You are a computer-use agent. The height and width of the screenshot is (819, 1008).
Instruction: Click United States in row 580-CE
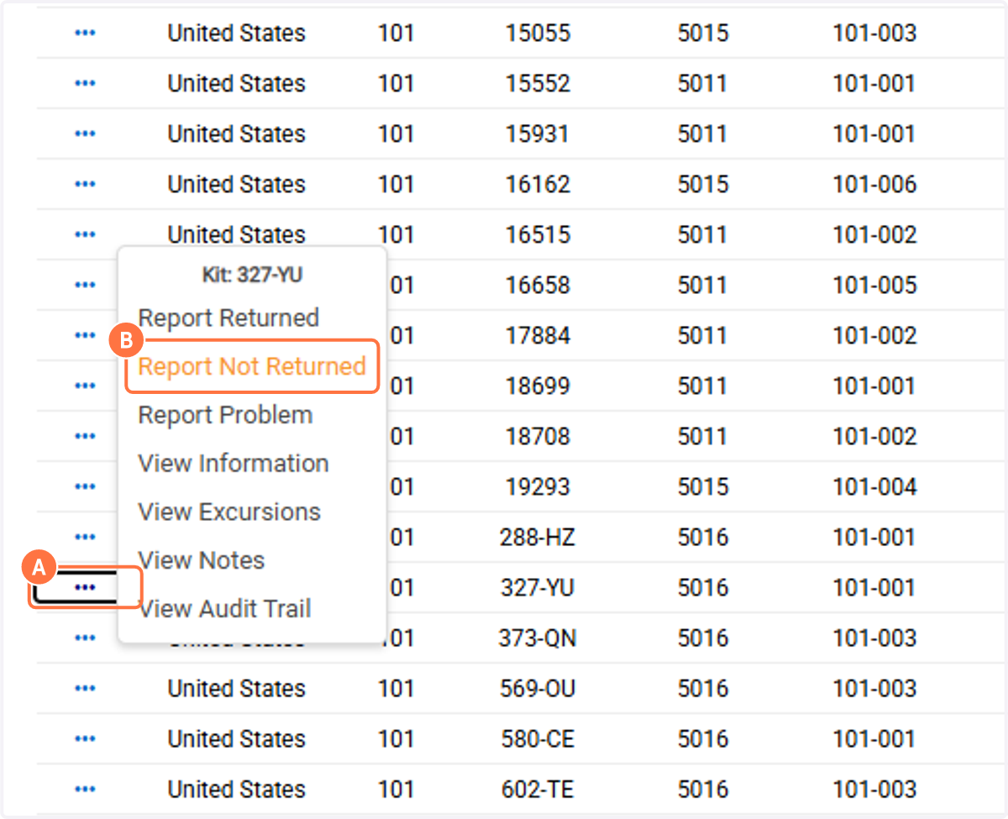point(237,739)
